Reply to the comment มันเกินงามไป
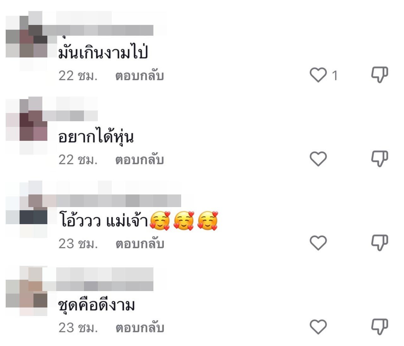Viewport: 404px width, 346px height. (x=140, y=76)
